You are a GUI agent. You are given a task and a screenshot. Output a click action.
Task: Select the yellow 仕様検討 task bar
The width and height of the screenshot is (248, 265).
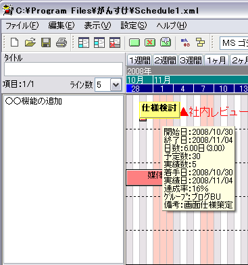[159, 110]
